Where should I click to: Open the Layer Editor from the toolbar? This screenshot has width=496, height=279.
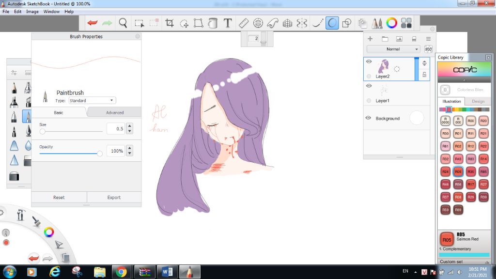(362, 23)
